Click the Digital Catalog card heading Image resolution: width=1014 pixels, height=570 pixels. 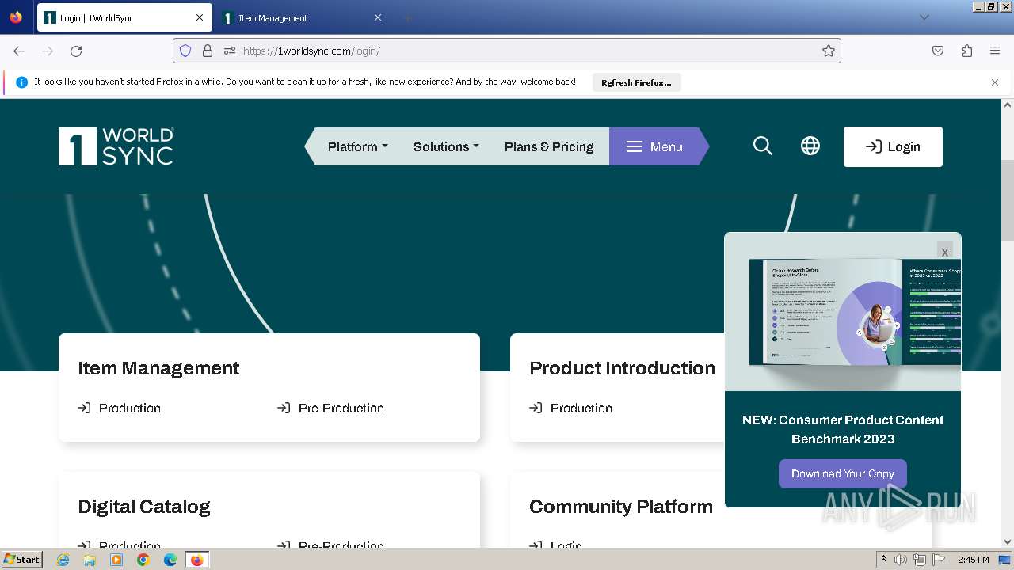[x=144, y=507]
